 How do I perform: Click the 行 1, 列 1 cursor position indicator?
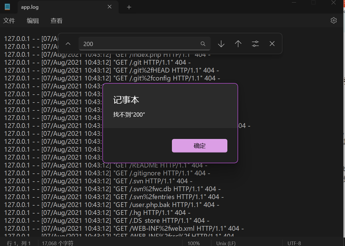pyautogui.click(x=18, y=243)
